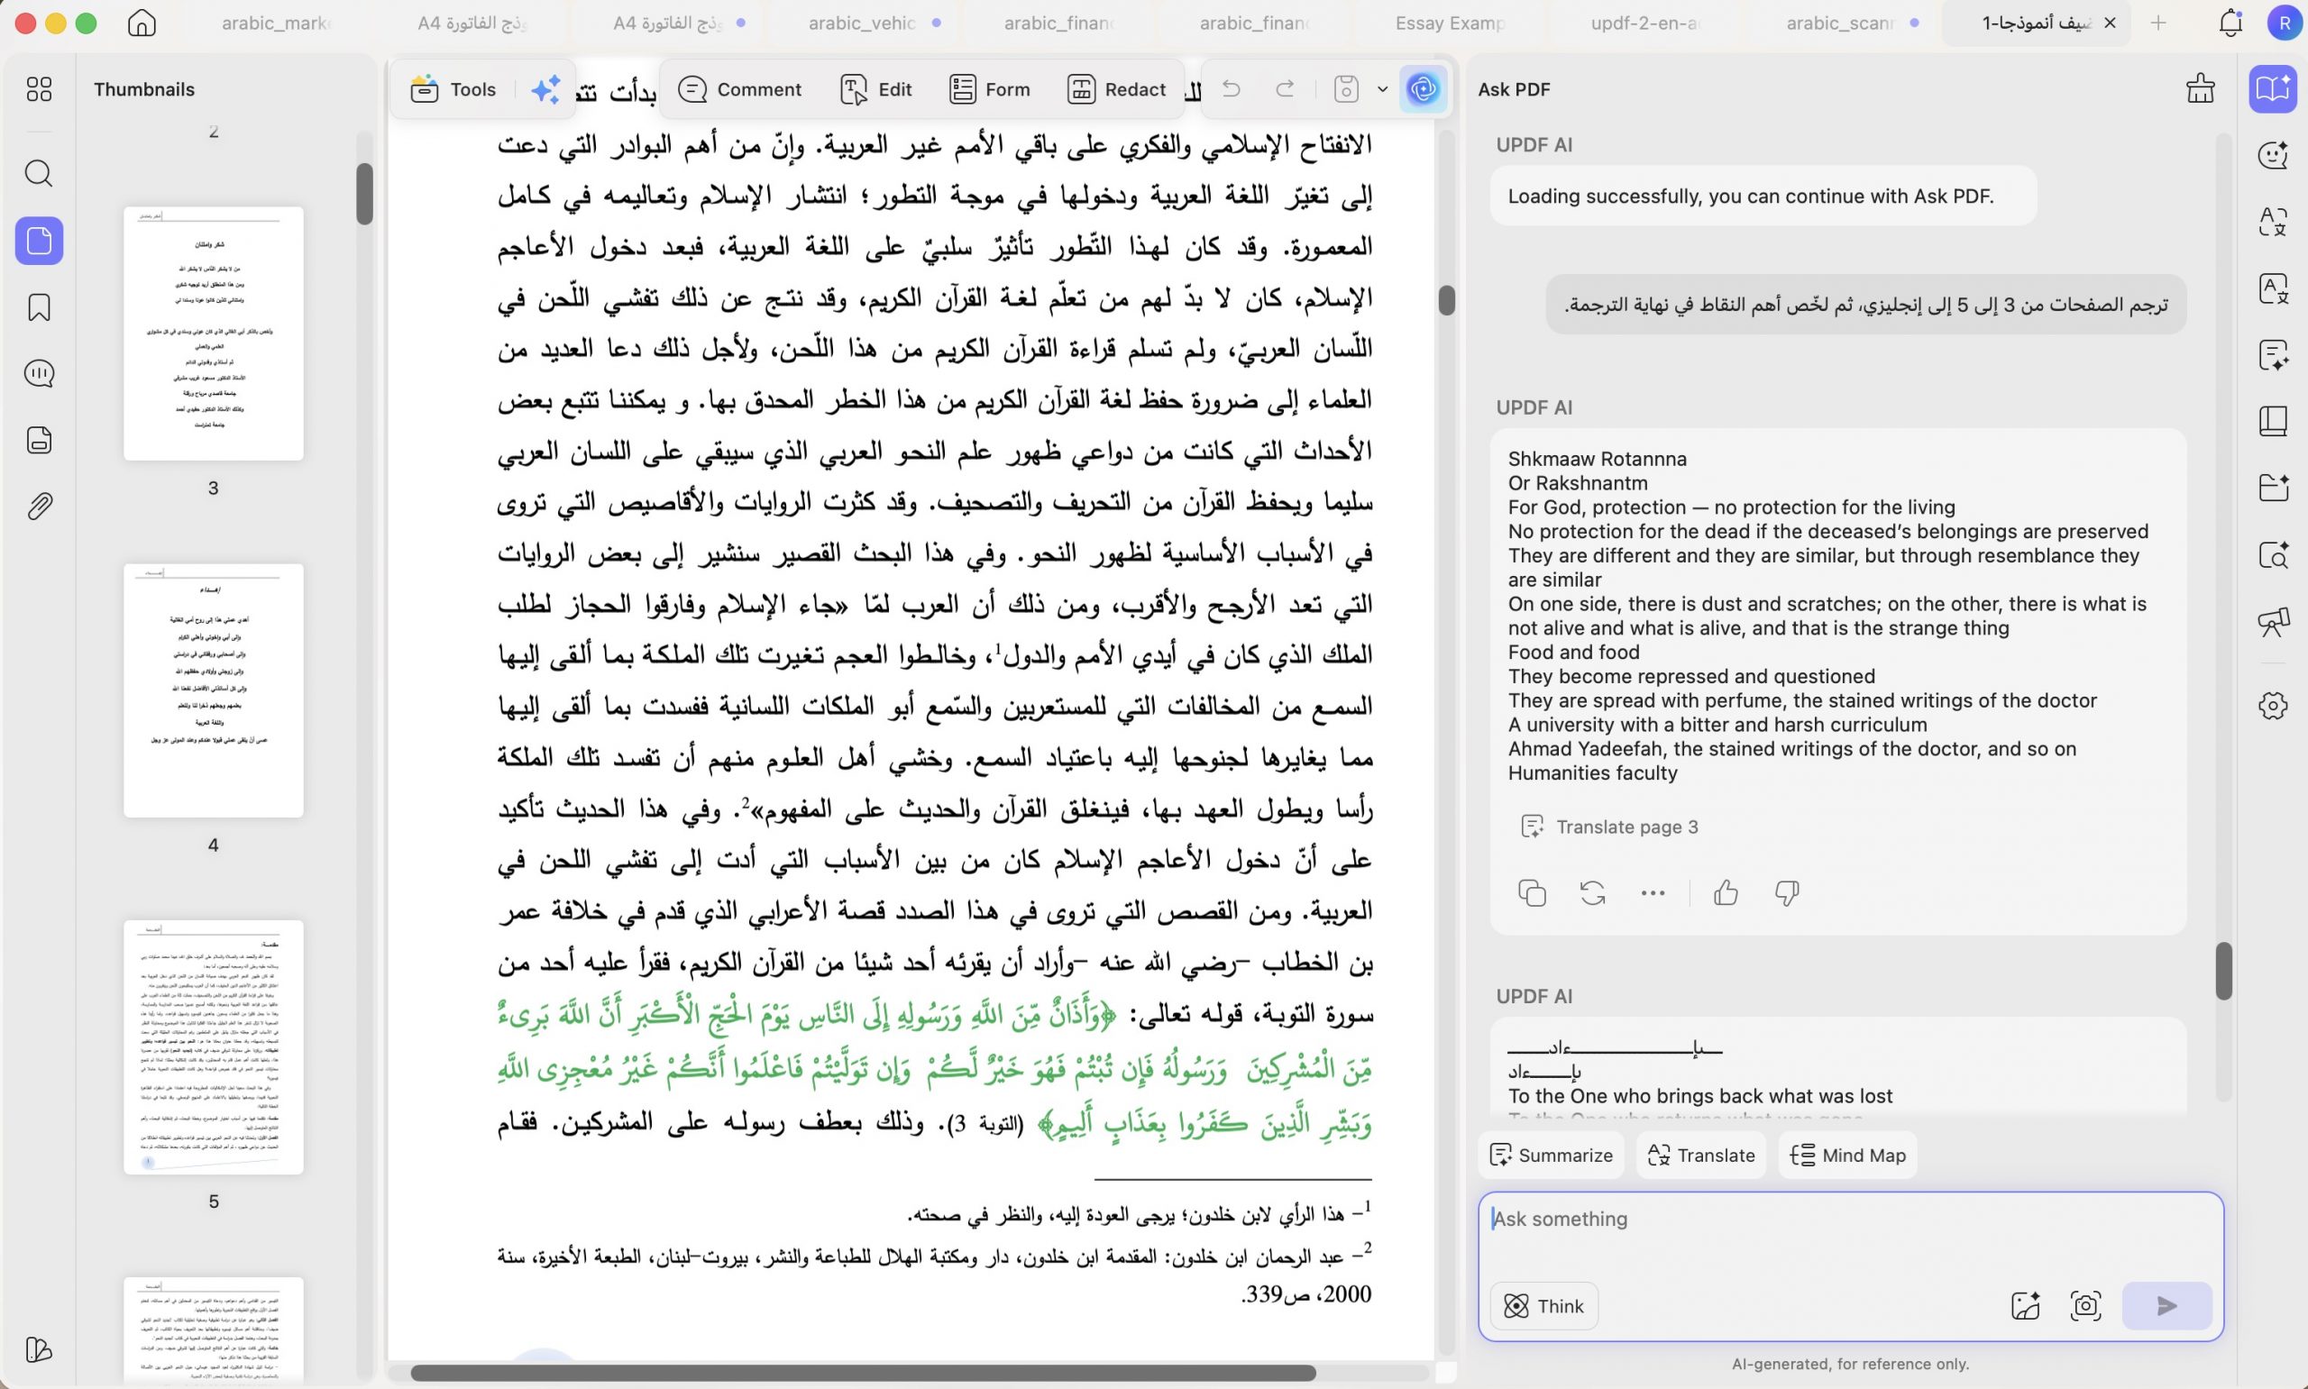
Task: Click the bottom-left sidebar layout icon
Action: tap(40, 1348)
